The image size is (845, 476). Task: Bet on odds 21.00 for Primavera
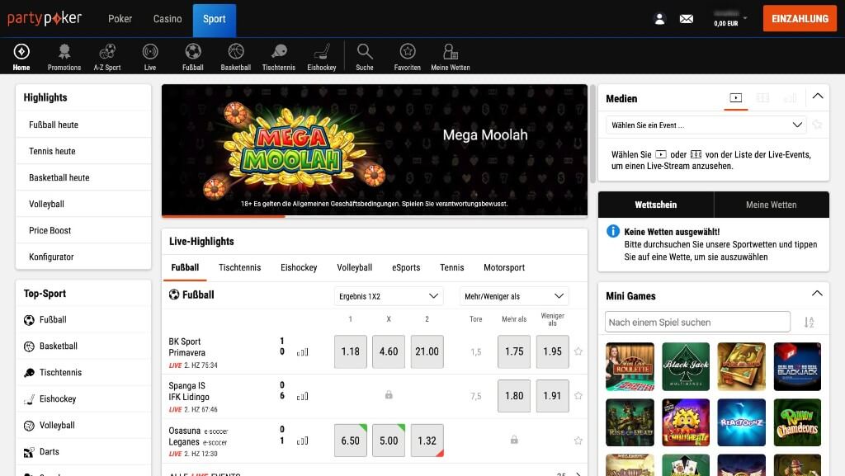pyautogui.click(x=427, y=351)
